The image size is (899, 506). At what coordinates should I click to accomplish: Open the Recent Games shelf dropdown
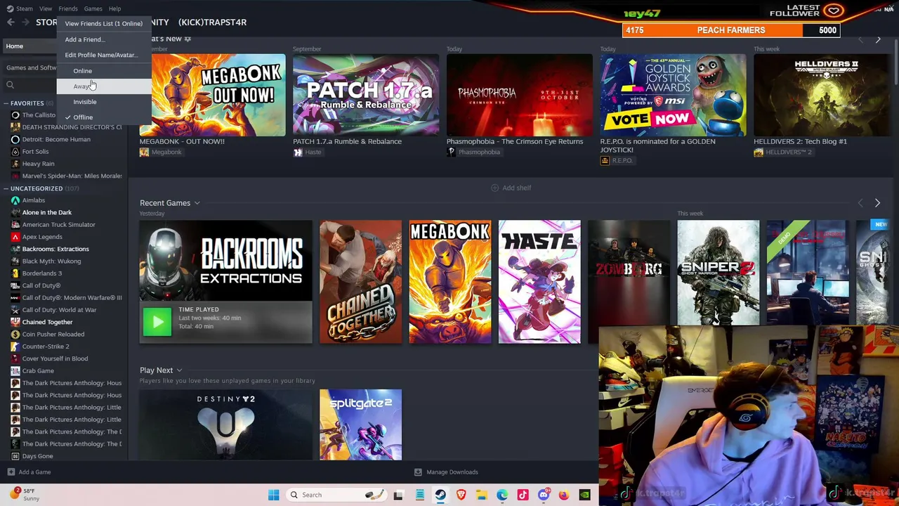point(197,203)
